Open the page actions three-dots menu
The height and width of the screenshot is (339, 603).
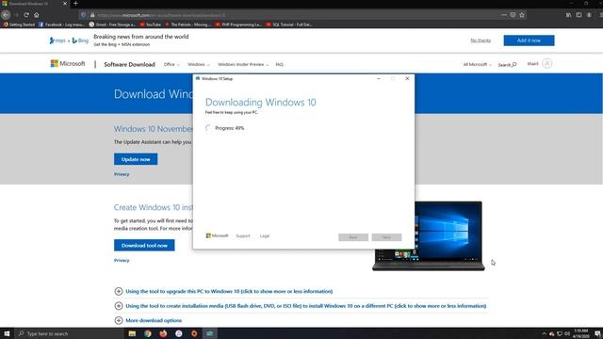[504, 15]
